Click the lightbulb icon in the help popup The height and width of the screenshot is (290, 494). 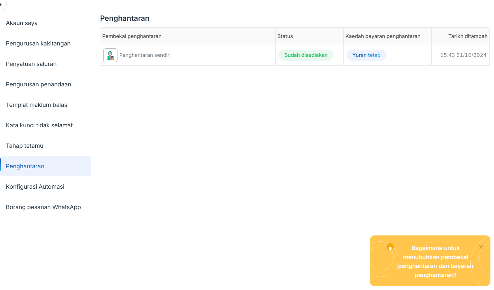point(390,248)
